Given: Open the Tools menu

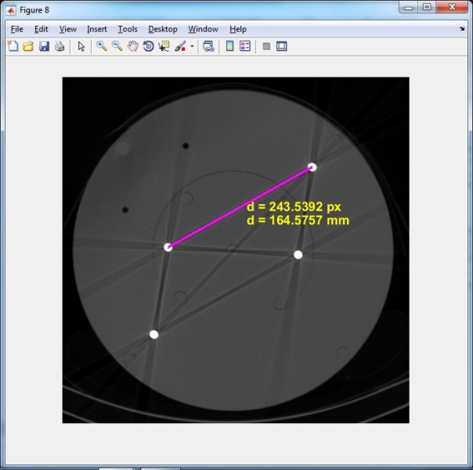Looking at the screenshot, I should 128,29.
